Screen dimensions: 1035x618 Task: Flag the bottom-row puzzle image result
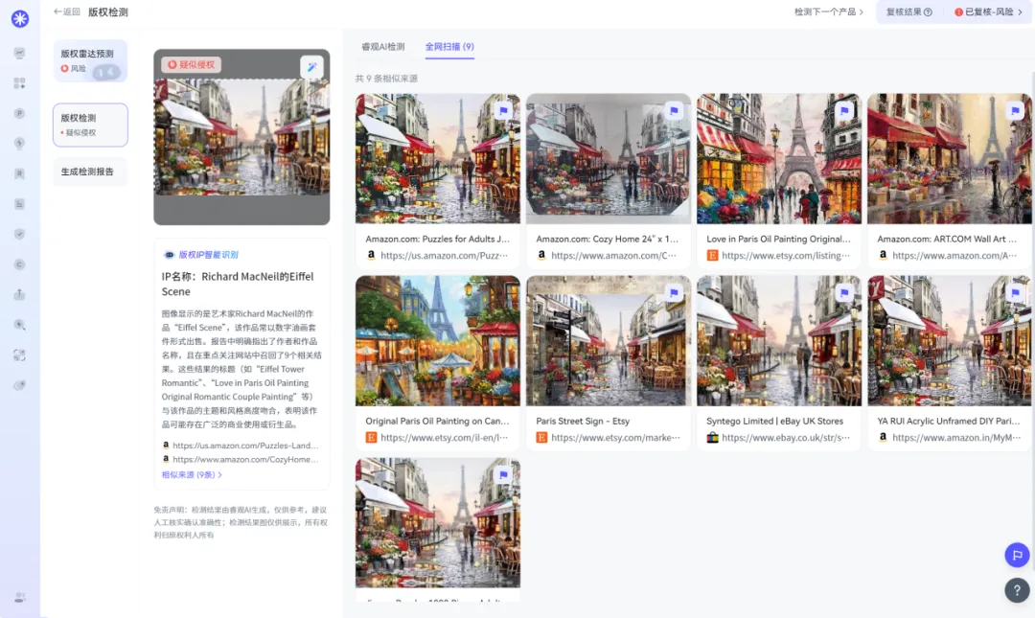tap(504, 474)
